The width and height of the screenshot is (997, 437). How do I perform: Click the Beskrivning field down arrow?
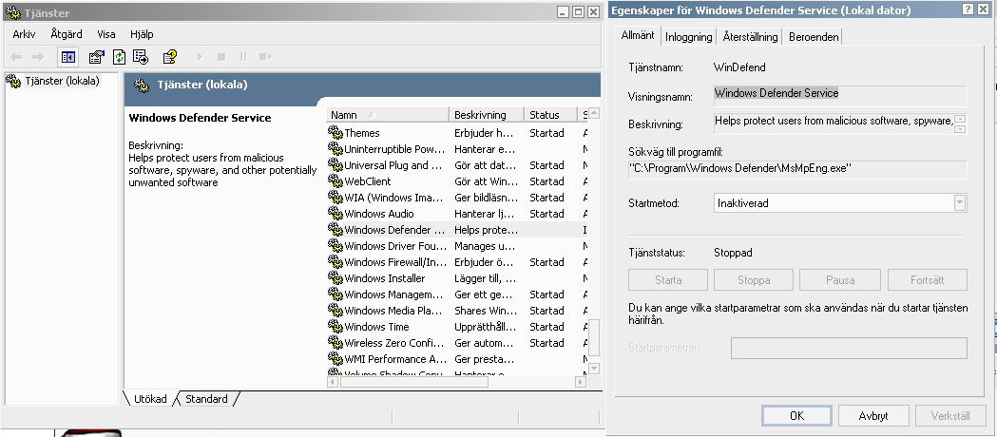point(960,129)
